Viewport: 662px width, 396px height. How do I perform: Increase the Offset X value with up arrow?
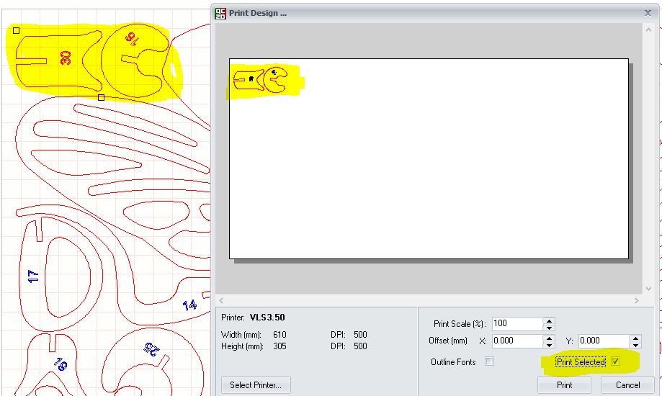(550, 338)
